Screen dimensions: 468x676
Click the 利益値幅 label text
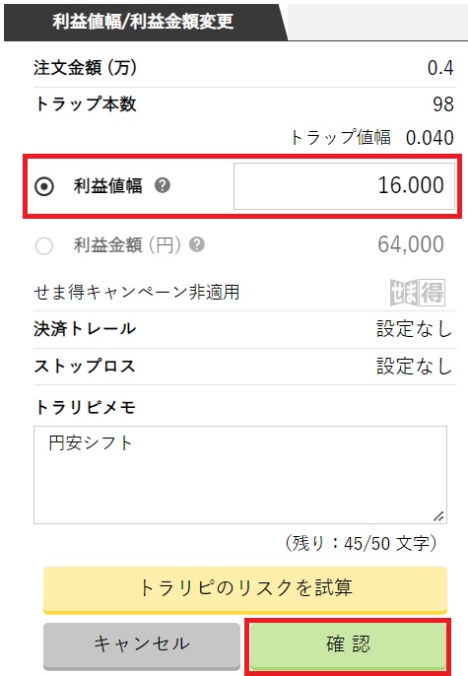click(x=108, y=186)
